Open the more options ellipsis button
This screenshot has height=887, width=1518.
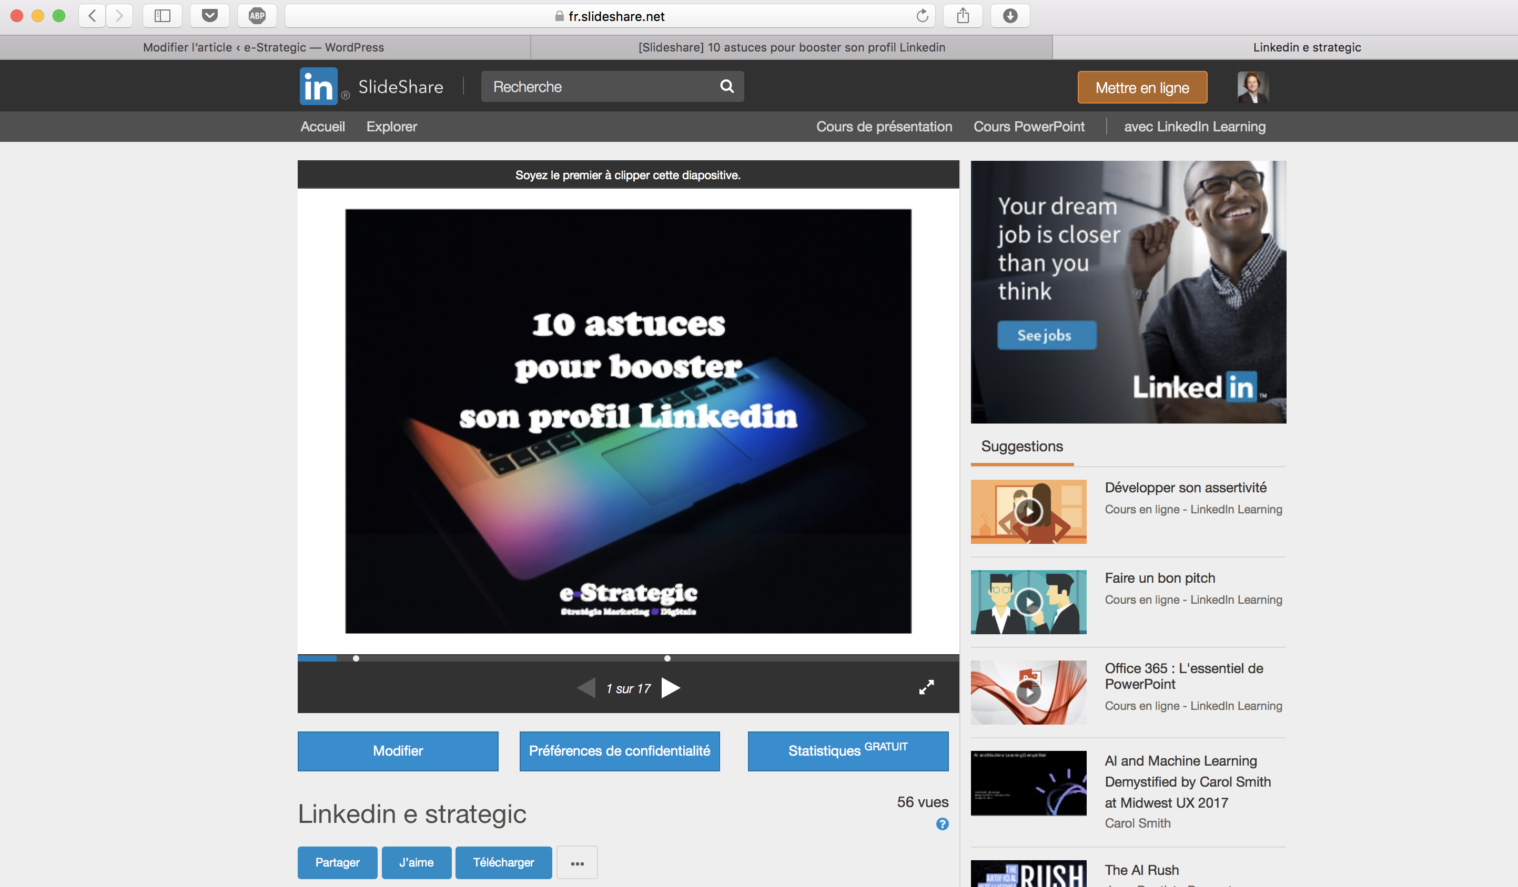577,863
